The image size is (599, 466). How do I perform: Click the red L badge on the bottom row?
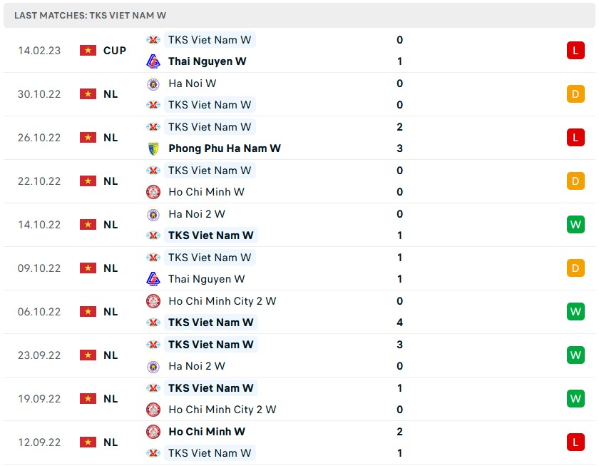pos(575,442)
